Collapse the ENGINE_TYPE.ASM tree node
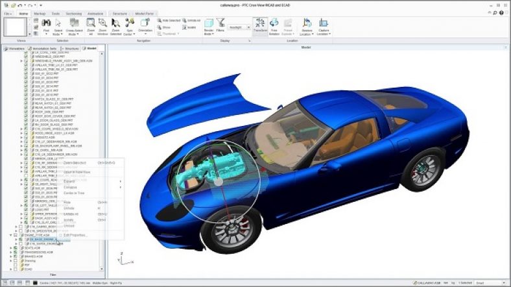The width and height of the screenshot is (511, 287). pos(10,234)
